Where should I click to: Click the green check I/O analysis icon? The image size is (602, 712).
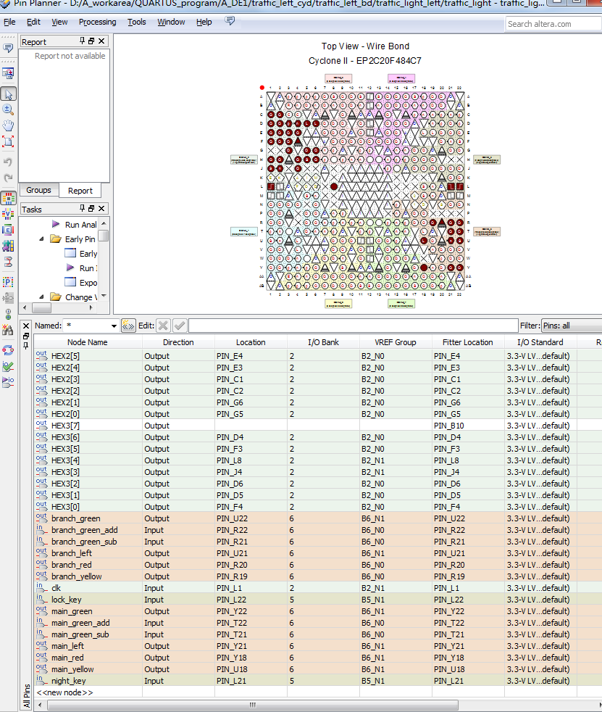tap(9, 365)
